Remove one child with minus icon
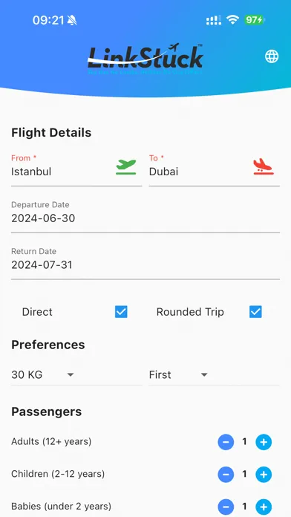The image size is (291, 517). [226, 475]
